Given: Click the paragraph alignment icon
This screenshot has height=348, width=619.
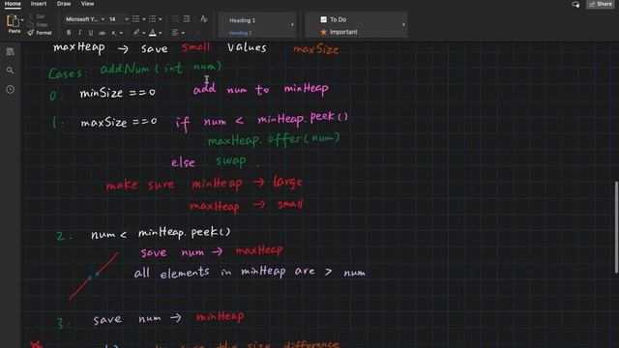Looking at the screenshot, I should tap(175, 33).
